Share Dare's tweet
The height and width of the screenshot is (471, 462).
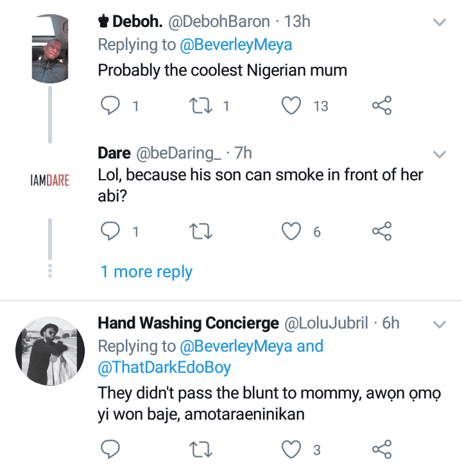pyautogui.click(x=382, y=232)
